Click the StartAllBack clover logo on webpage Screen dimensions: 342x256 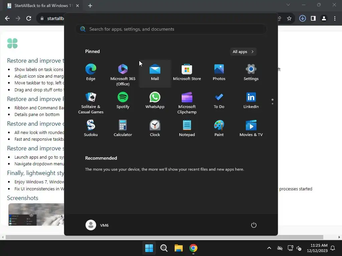(x=12, y=43)
